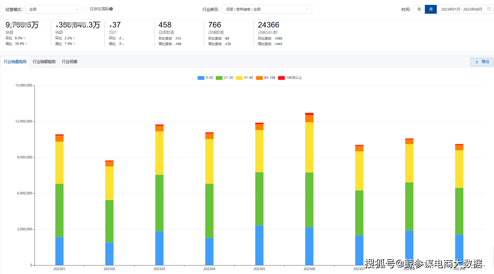494x274 pixels.
Task: Toggle the 21-30 green legend swatch
Action: pos(219,78)
